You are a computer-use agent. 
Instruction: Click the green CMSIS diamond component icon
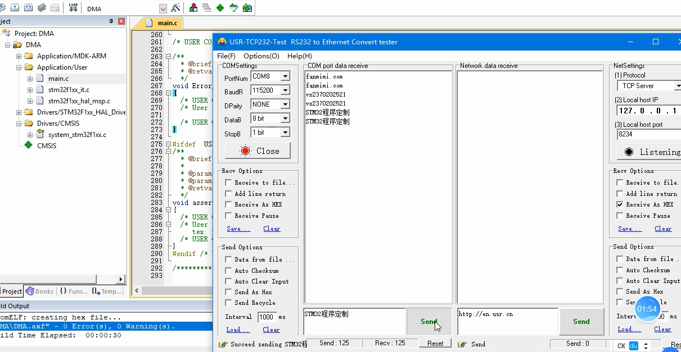click(28, 145)
